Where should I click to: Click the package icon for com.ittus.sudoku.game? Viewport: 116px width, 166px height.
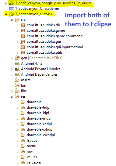[x=23, y=31]
